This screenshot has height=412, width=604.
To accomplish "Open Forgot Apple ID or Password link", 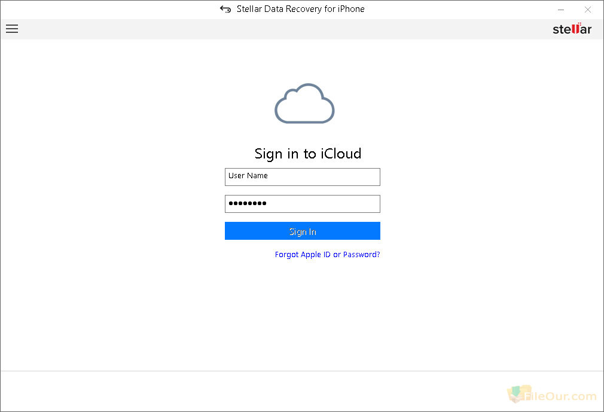I will 328,255.
